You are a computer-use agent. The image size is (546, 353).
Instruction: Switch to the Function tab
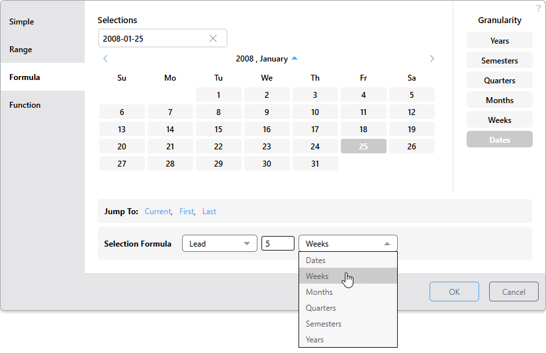pos(25,105)
